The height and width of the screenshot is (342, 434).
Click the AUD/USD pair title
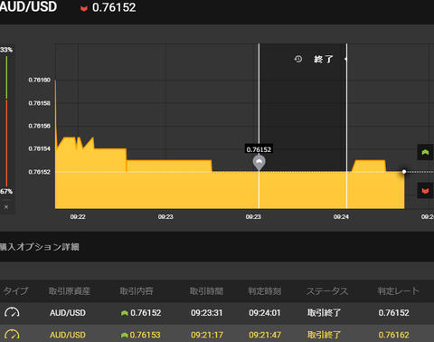tap(28, 7)
